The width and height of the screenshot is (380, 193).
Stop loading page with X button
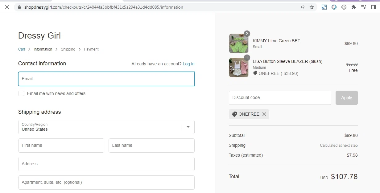(7, 7)
